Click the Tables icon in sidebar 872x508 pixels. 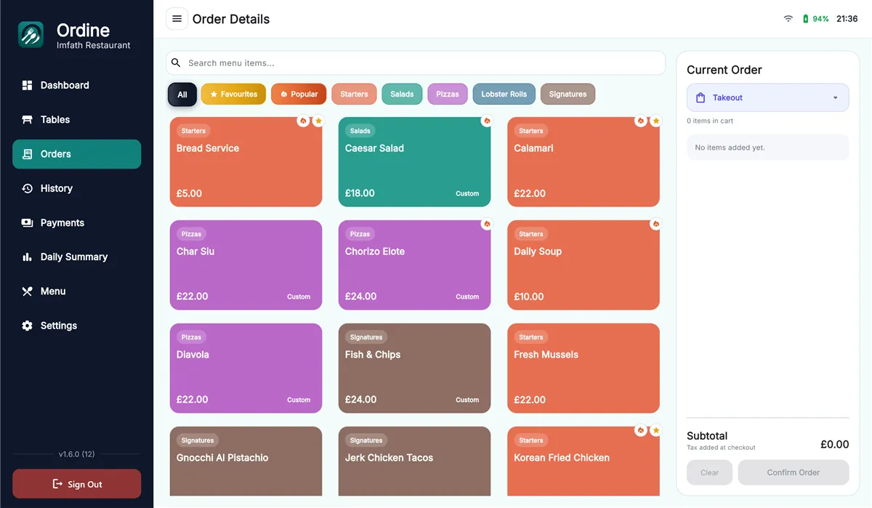pyautogui.click(x=27, y=119)
